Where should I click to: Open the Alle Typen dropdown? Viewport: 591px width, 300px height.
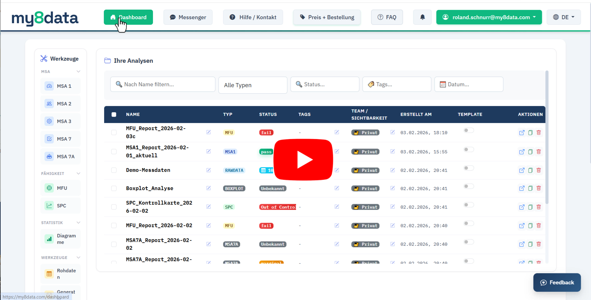click(253, 85)
